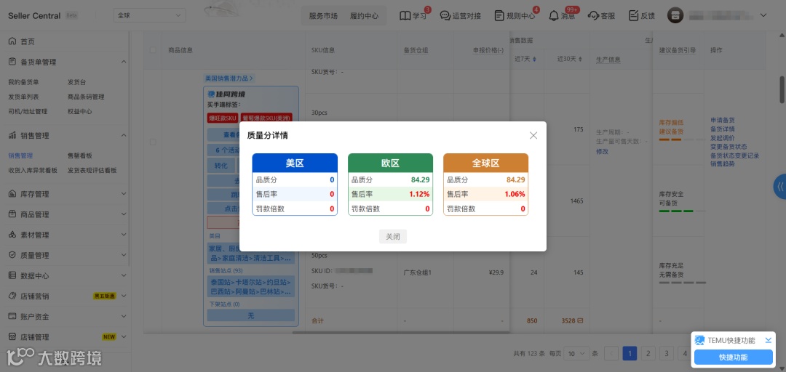
Task: Click the user avatar icon
Action: click(675, 15)
